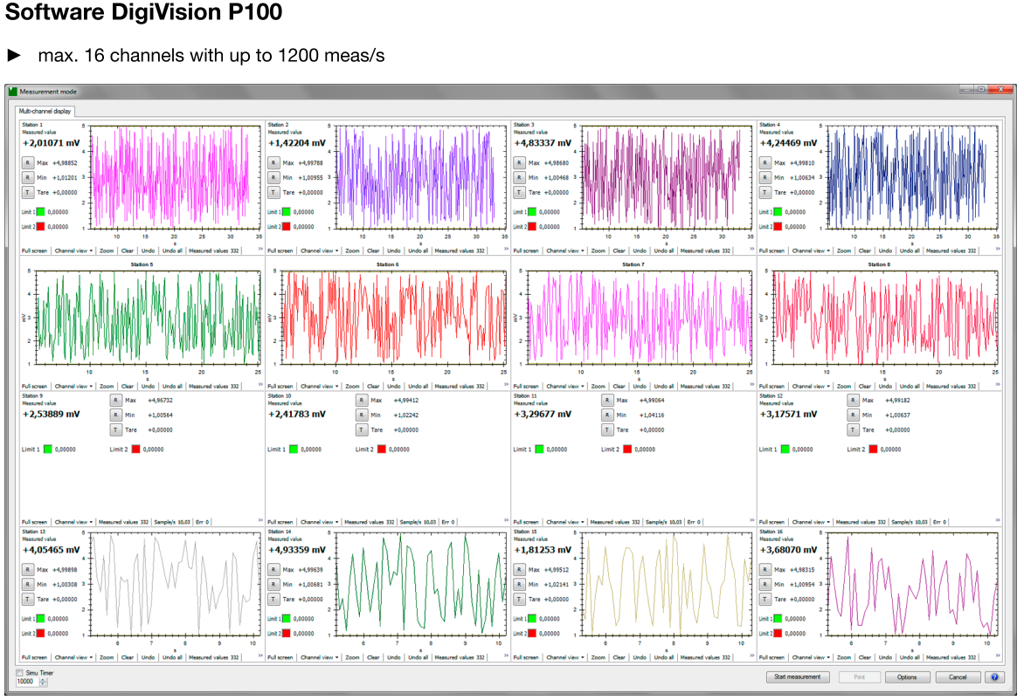Open the Options dialog button
Screen dimensions: 1024x700
tap(906, 676)
